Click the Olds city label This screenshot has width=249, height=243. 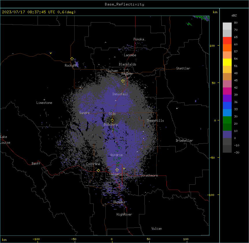pyautogui.click(x=112, y=114)
